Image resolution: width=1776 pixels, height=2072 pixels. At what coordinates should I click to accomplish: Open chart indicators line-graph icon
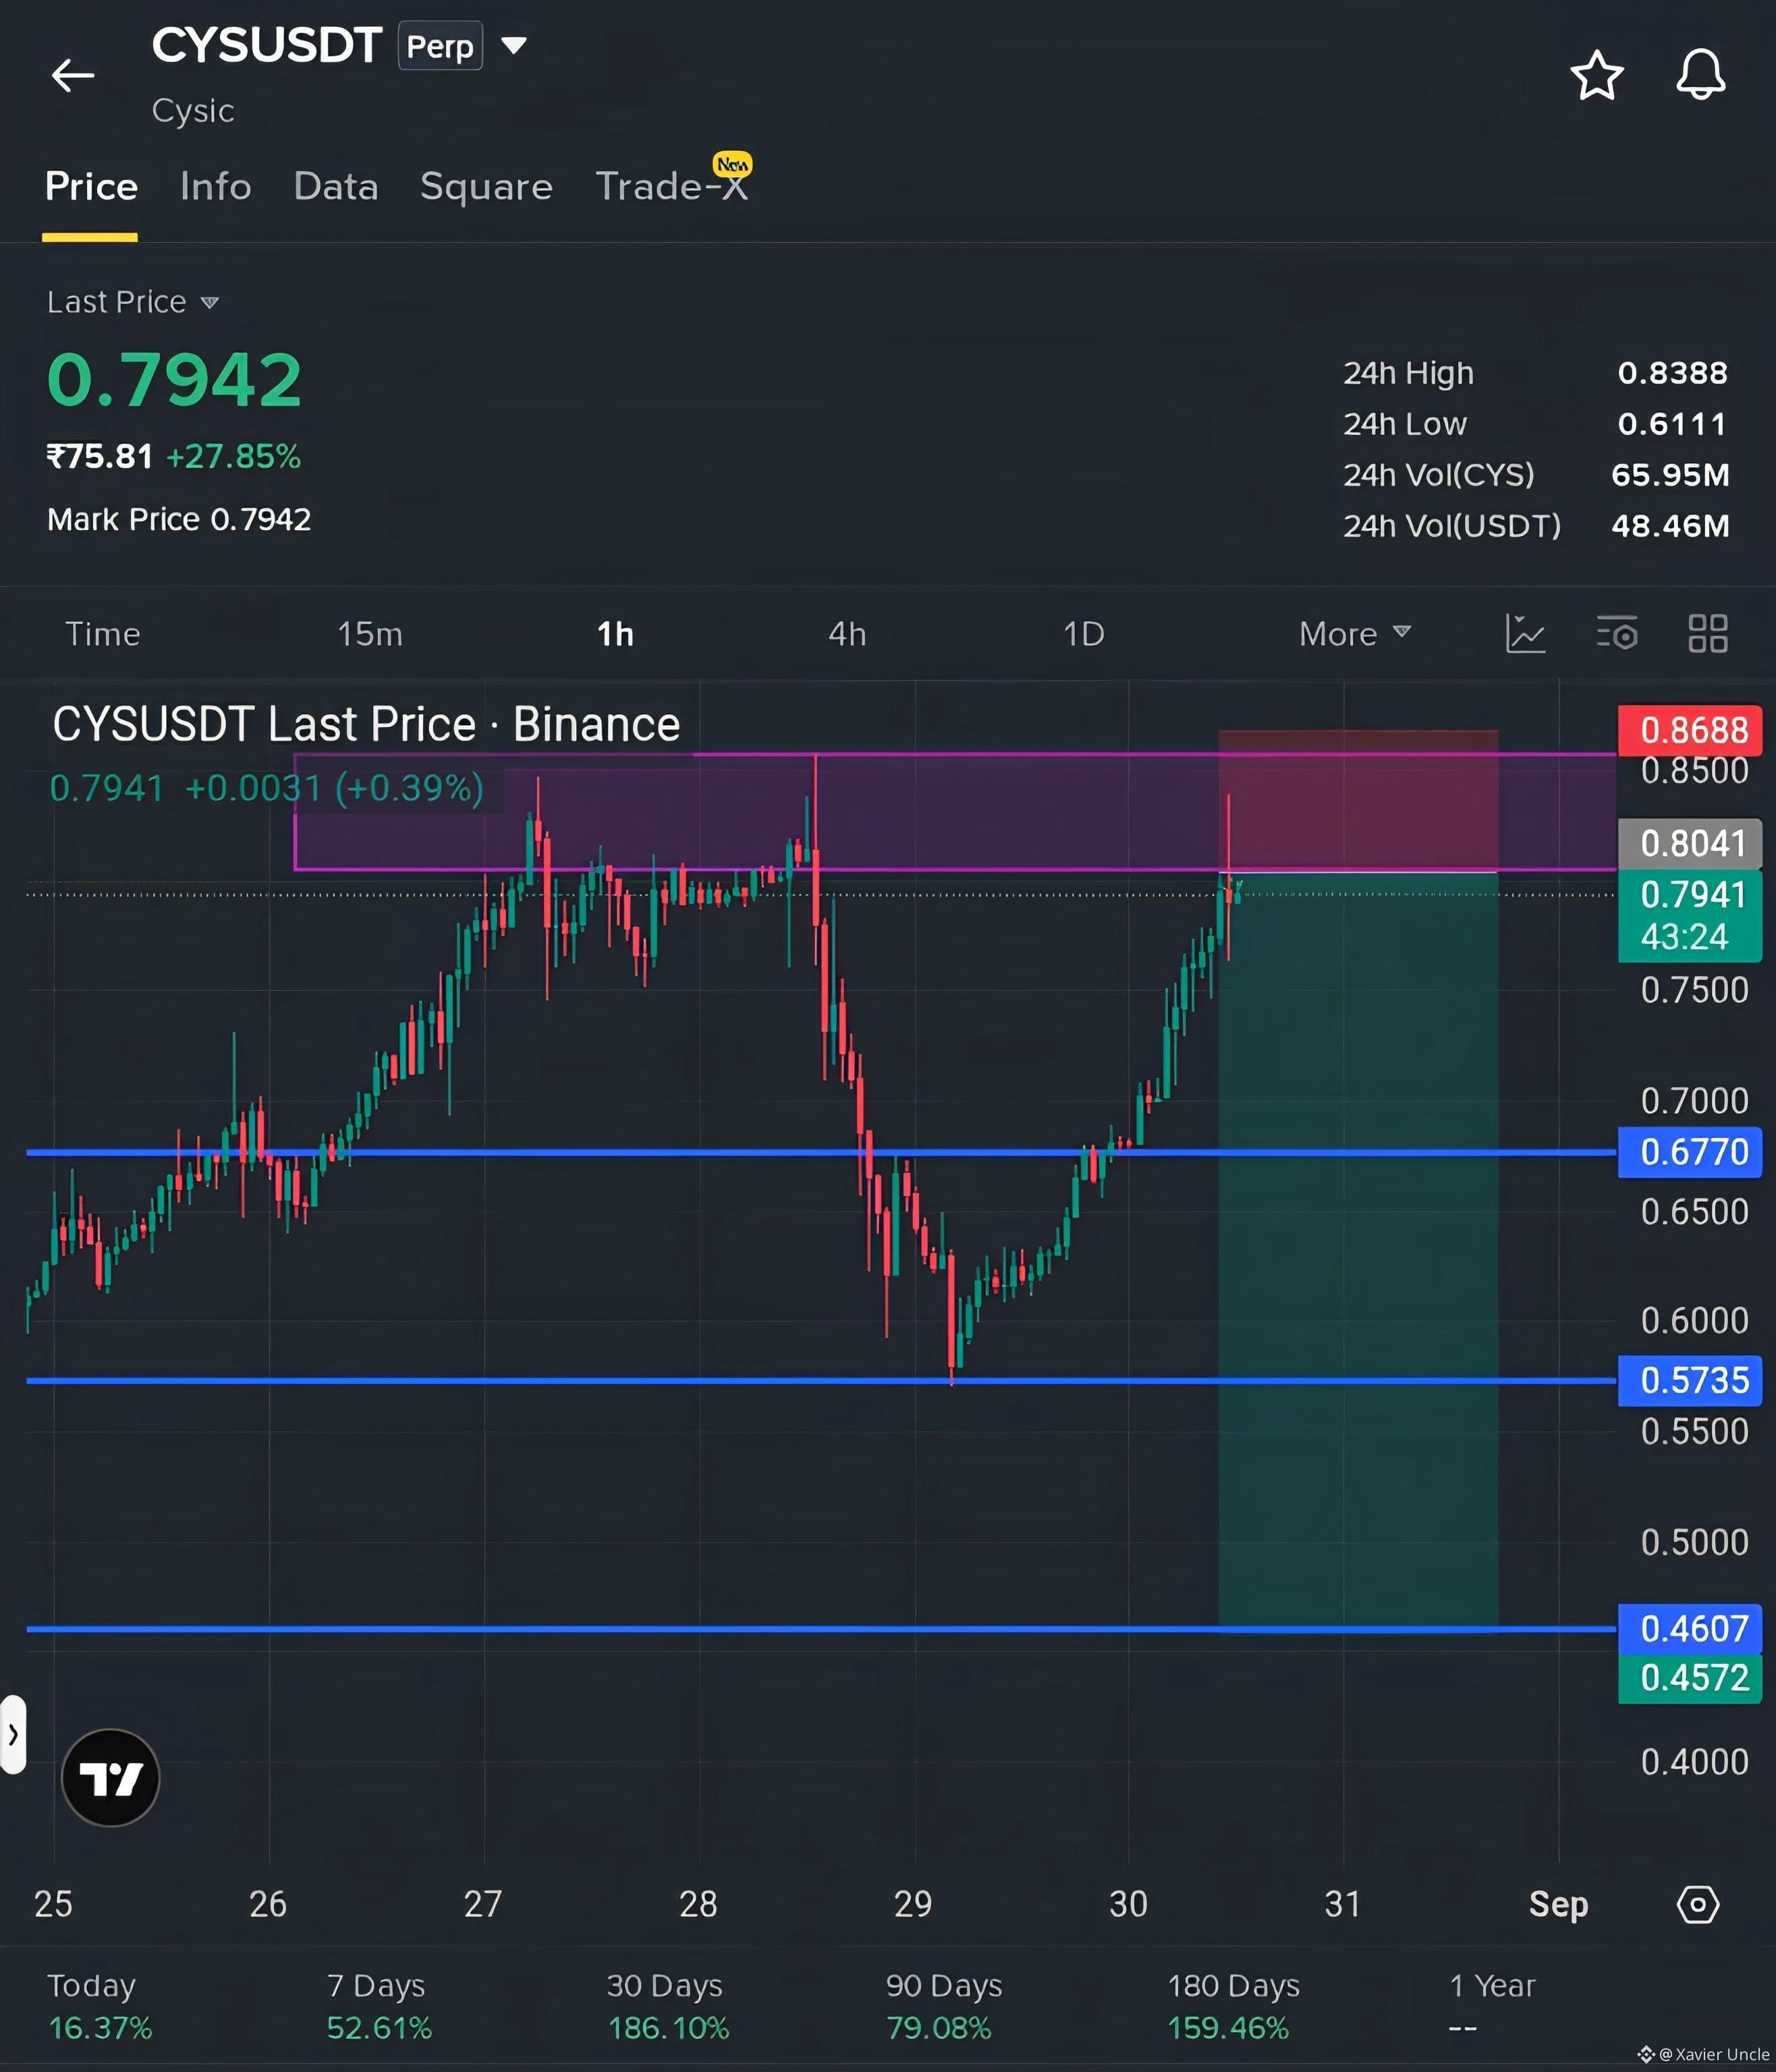pyautogui.click(x=1526, y=633)
